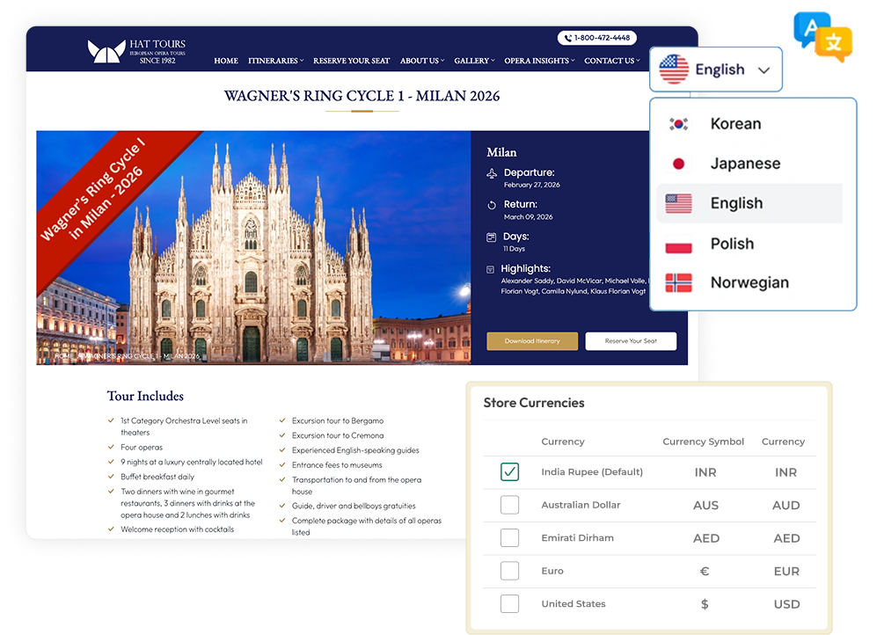Click Wagner's Ring Cycle 1 page title
884x635 pixels.
point(362,97)
